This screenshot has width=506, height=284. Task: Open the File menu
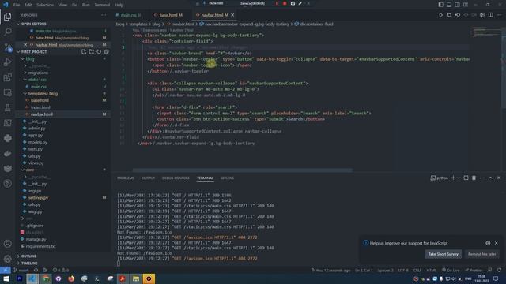coord(17,5)
